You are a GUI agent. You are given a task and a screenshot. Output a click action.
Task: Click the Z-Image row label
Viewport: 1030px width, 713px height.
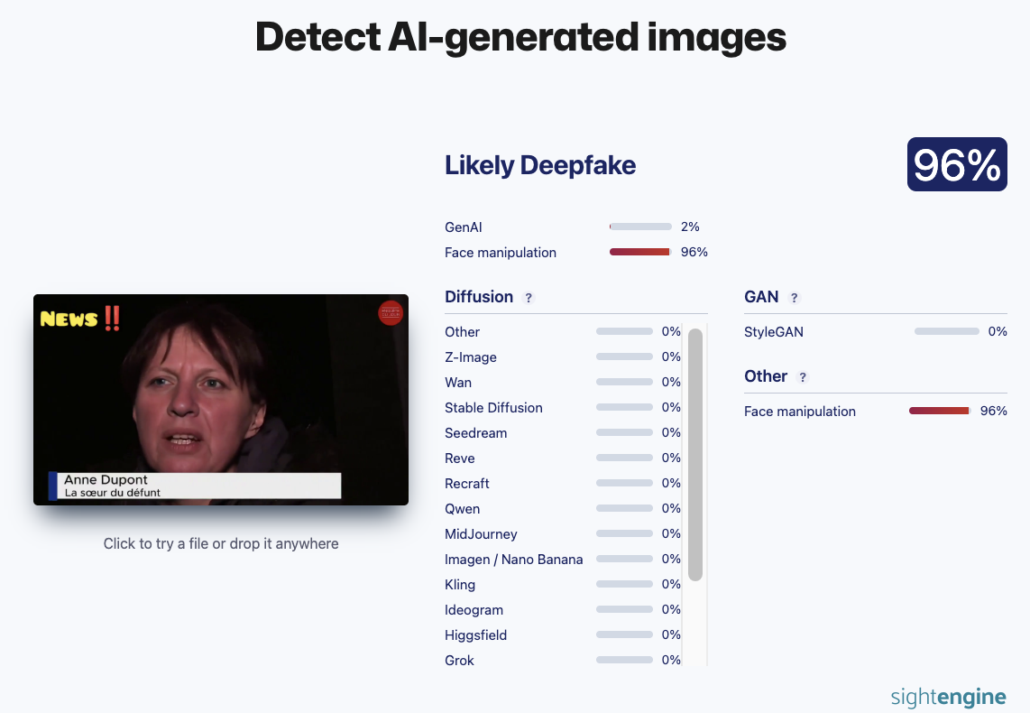click(x=470, y=356)
